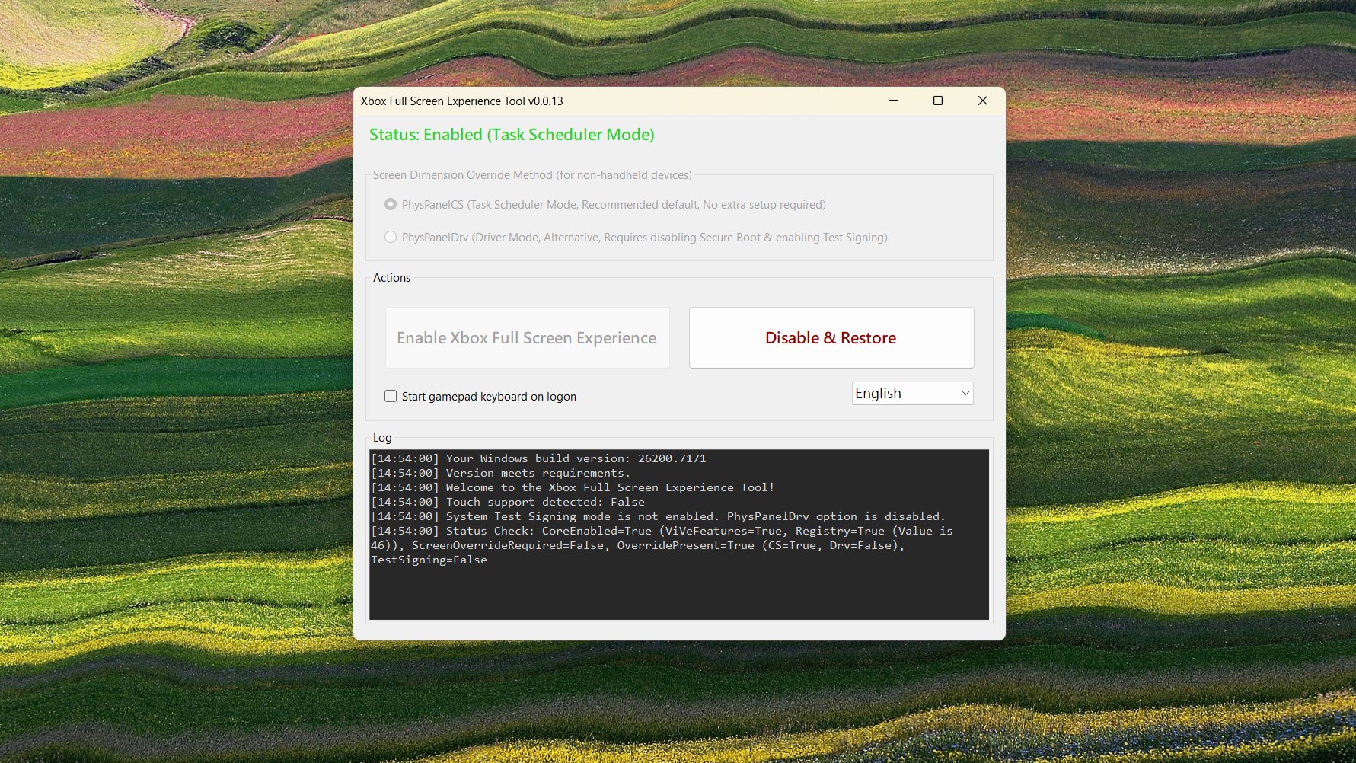Minimize the Xbox Full Screen Experience Tool window
Image resolution: width=1356 pixels, height=763 pixels.
tap(894, 101)
